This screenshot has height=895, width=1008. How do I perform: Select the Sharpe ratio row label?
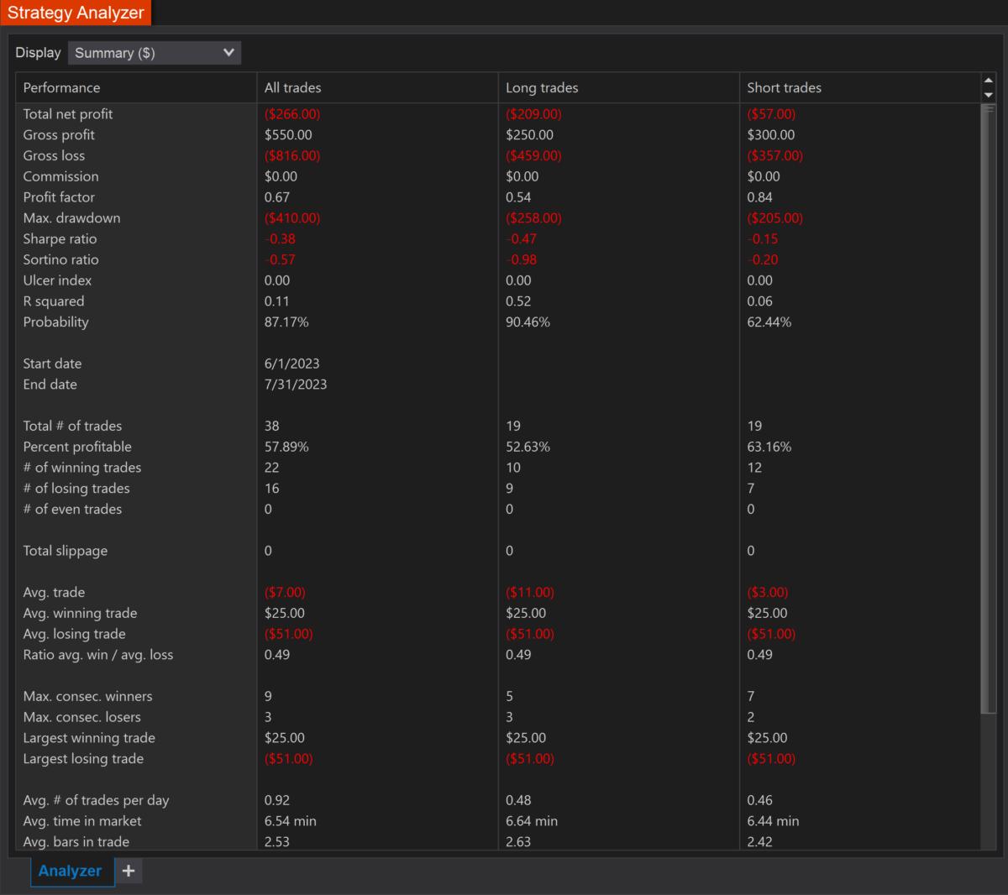pos(60,239)
